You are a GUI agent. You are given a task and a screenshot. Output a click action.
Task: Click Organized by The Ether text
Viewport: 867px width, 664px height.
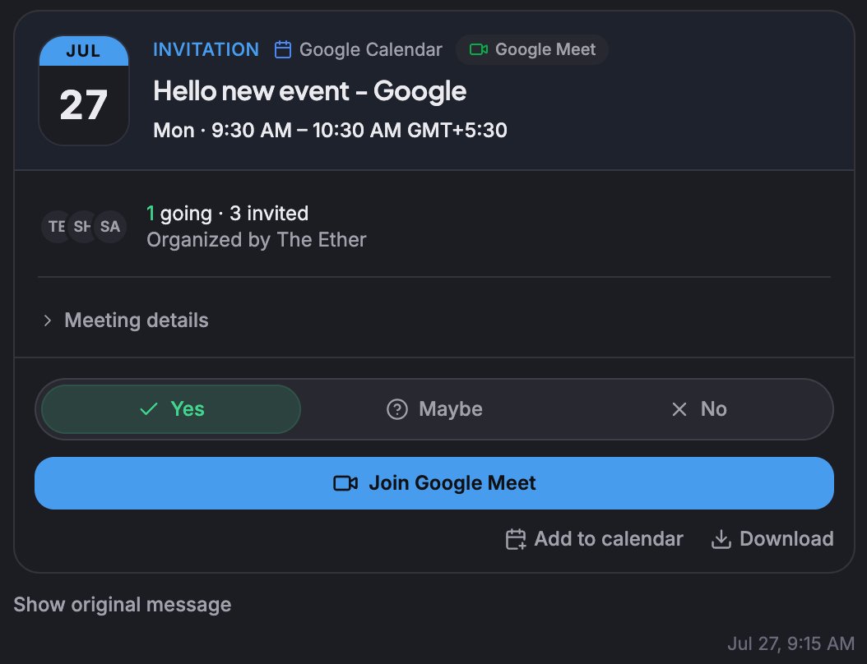[257, 240]
